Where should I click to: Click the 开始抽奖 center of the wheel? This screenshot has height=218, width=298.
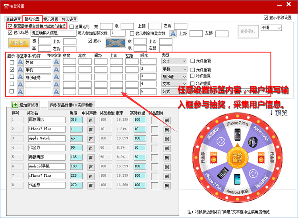[x=238, y=158]
